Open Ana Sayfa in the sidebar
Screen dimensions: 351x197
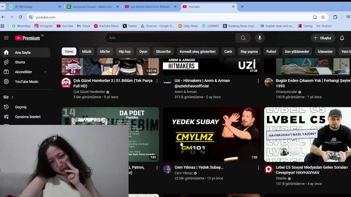(x=25, y=53)
